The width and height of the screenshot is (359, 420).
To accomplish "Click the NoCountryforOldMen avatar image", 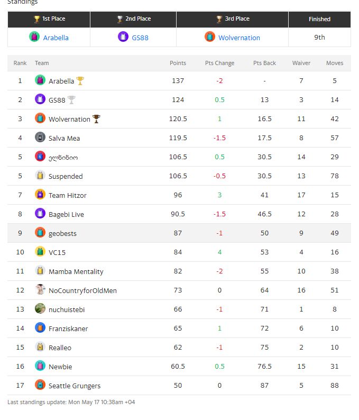I will pyautogui.click(x=40, y=290).
